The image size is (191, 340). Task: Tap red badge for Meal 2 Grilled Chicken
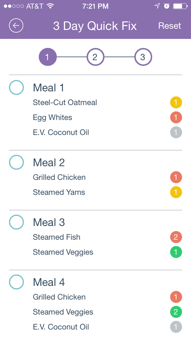coord(176,177)
